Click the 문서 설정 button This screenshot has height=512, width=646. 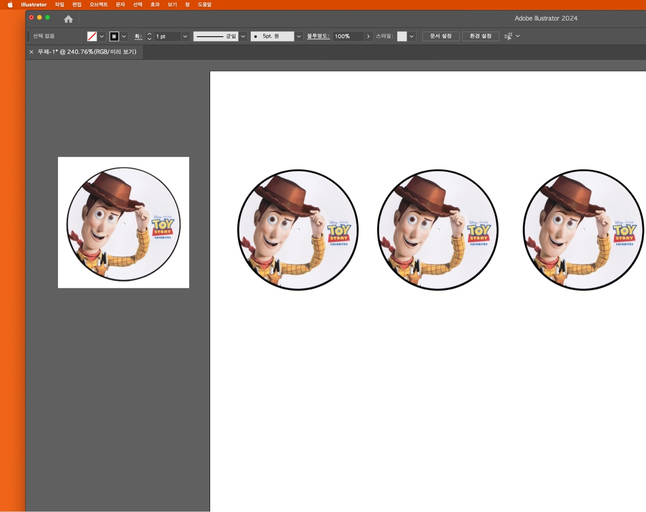[x=441, y=36]
